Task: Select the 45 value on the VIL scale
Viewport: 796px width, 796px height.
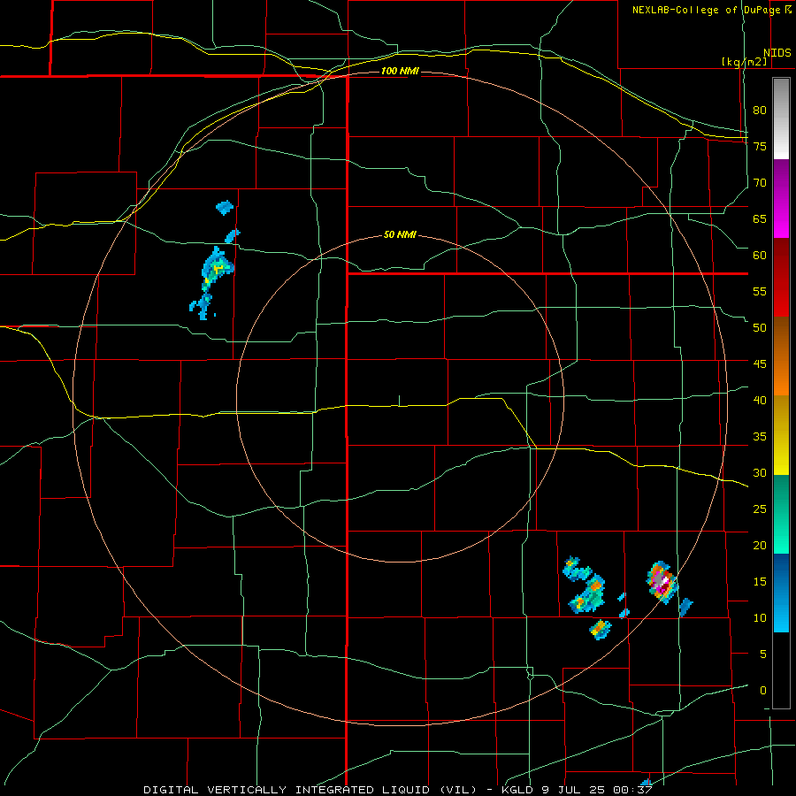Action: tap(760, 364)
